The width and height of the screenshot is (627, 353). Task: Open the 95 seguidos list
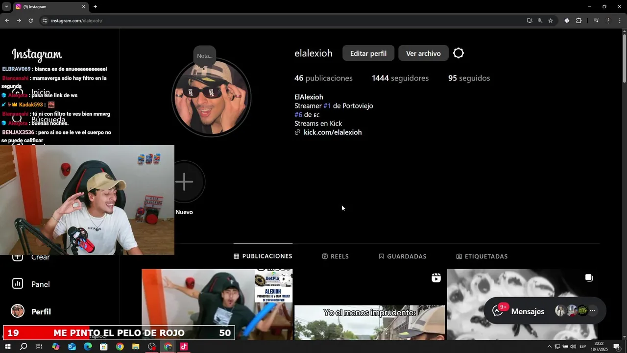pyautogui.click(x=469, y=78)
